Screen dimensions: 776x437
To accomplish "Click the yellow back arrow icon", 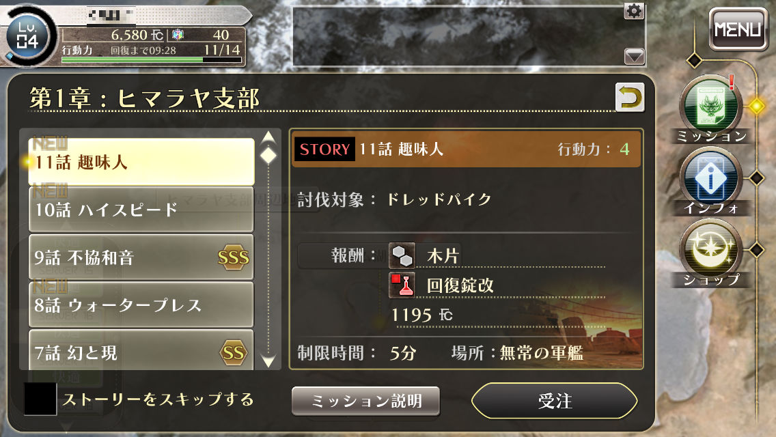I will pos(630,97).
